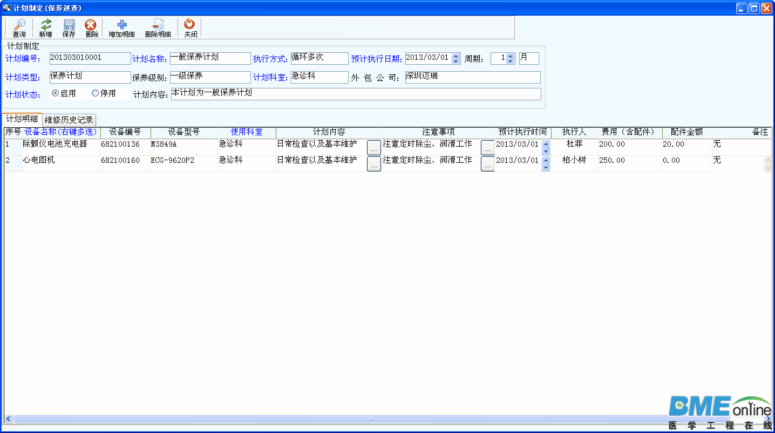Viewport: 775px width, 433px height.
Task: Click the 配件金额 column header
Action: coord(687,132)
